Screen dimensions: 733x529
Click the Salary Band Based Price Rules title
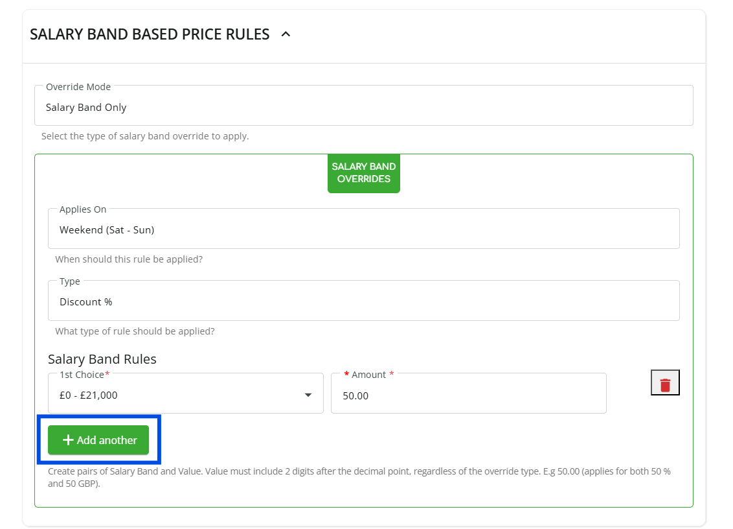(150, 34)
